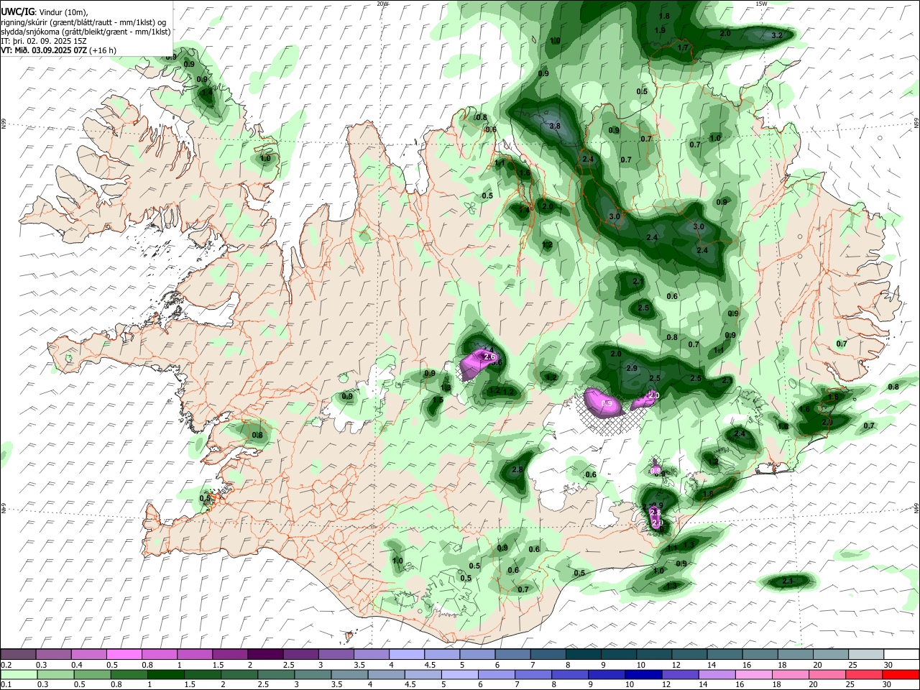Select the bright pink swatch starting at 0.5, upper legend
This screenshot has width=920, height=690.
click(124, 655)
